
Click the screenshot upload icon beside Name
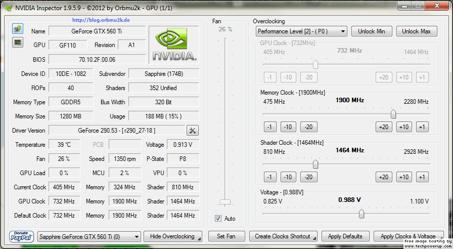pyautogui.click(x=18, y=29)
